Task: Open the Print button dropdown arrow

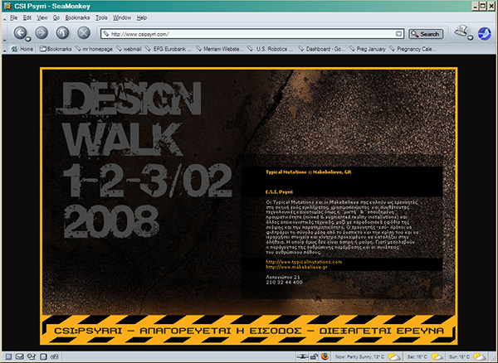Action: pos(471,38)
